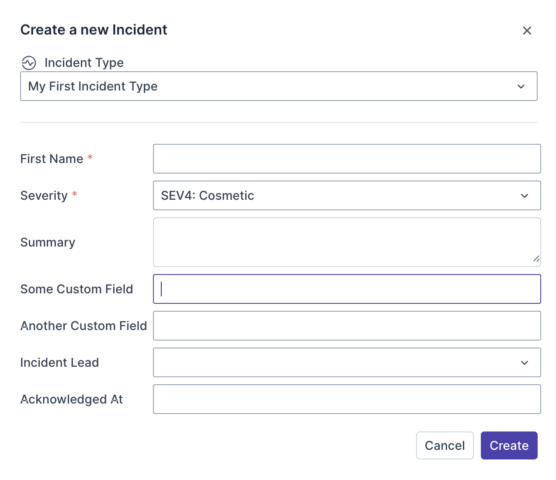
Task: Open the My First Incident Type dropdown
Action: (x=278, y=86)
